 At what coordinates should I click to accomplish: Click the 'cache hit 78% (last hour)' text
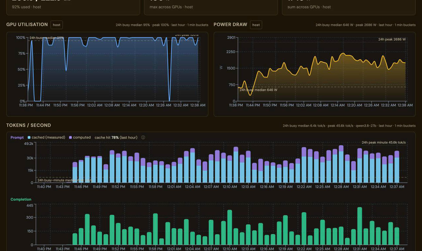(x=116, y=138)
